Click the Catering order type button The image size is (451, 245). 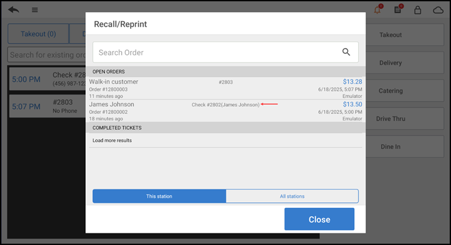click(x=405, y=91)
